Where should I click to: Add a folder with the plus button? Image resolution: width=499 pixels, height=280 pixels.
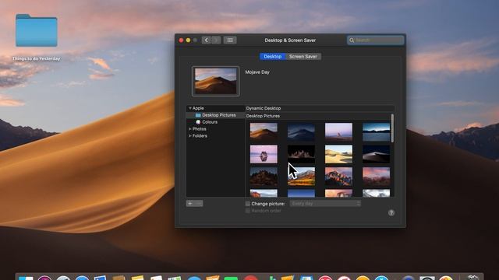coord(190,203)
